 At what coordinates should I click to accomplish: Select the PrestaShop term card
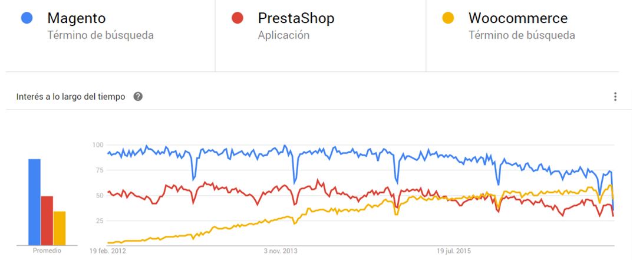point(321,36)
